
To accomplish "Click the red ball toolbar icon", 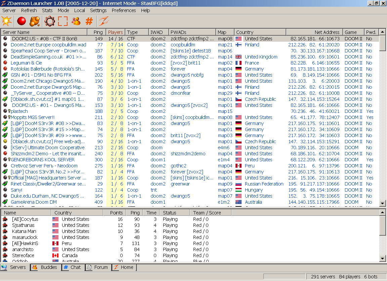I will pos(21,21).
